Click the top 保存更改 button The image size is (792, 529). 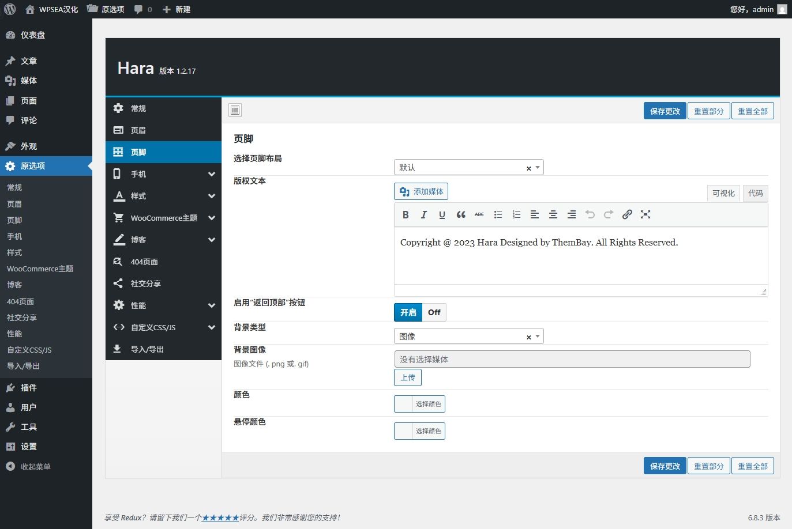tap(665, 111)
